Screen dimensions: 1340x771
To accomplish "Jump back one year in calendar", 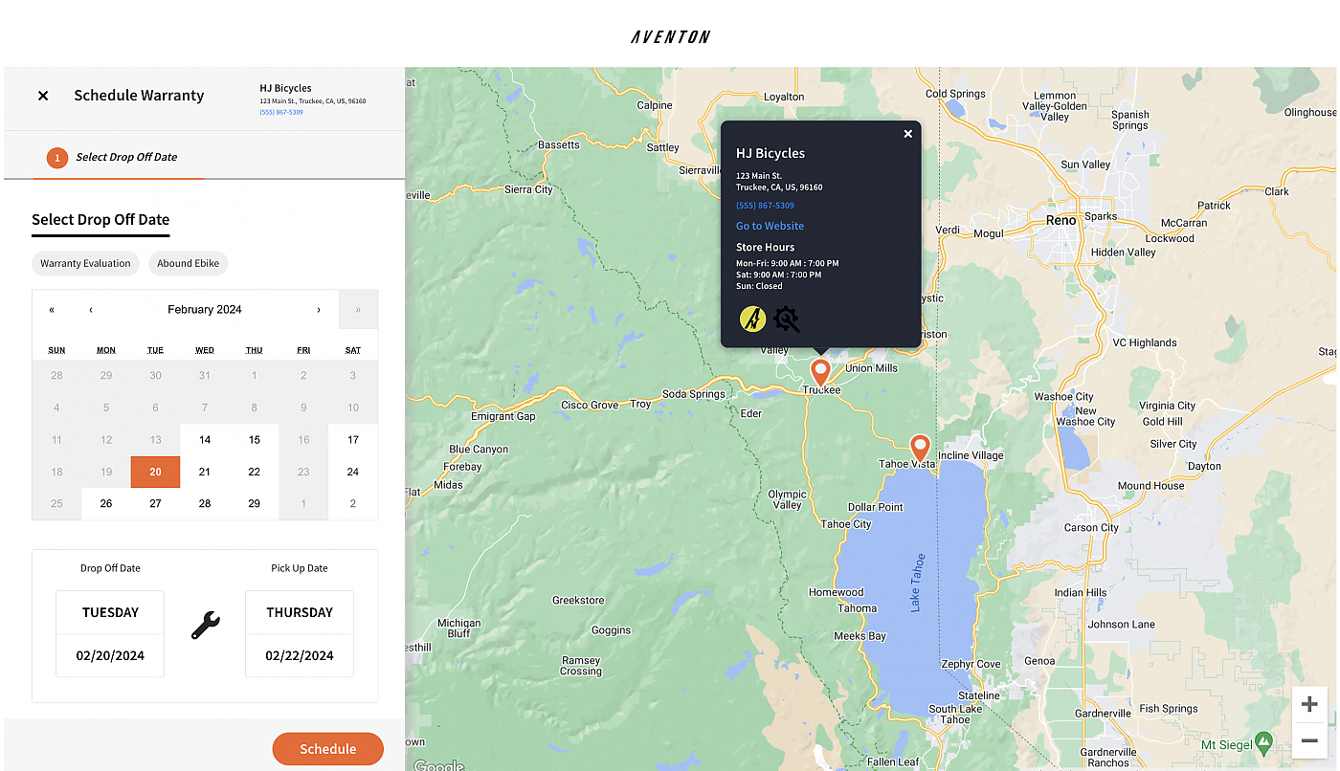I will click(x=52, y=310).
